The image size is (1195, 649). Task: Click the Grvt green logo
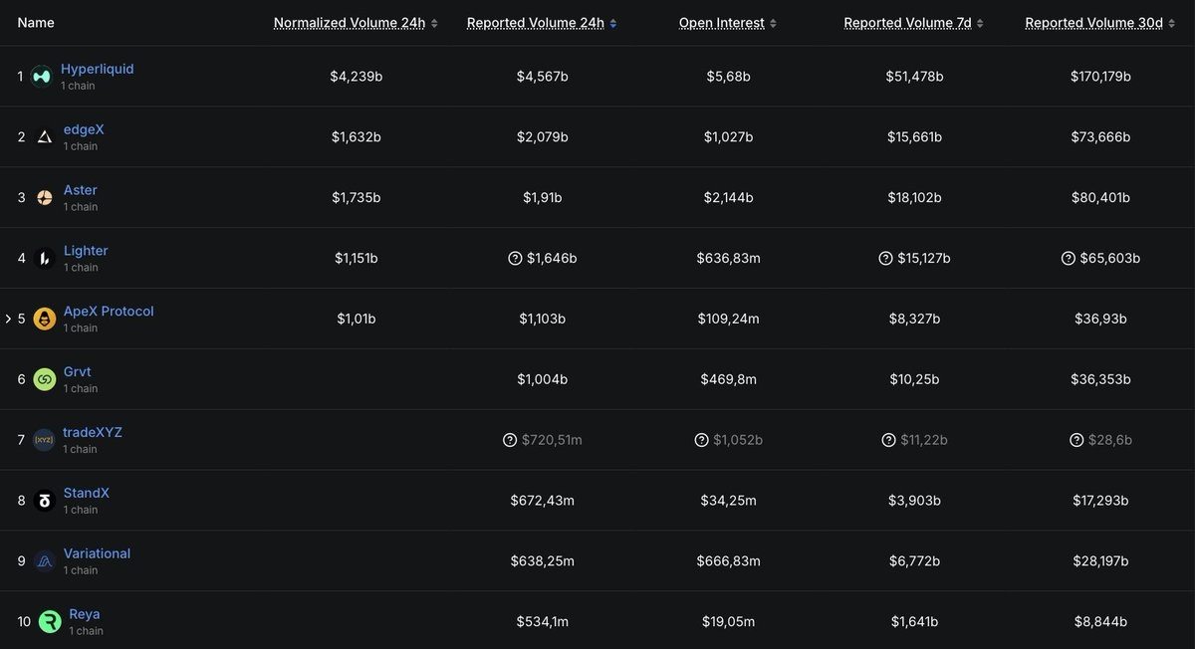point(44,379)
